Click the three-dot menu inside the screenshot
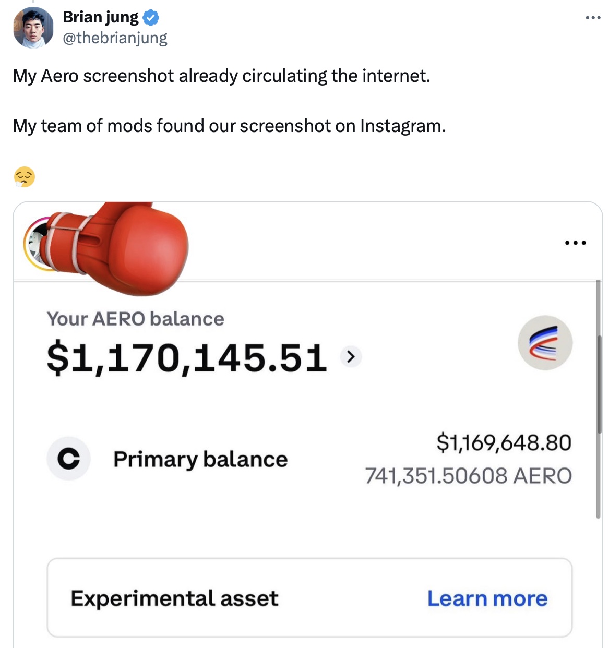 (575, 242)
